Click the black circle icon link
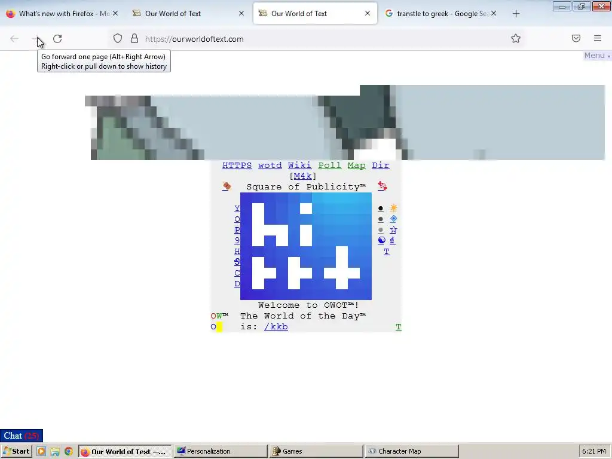612x459 pixels. point(381,209)
